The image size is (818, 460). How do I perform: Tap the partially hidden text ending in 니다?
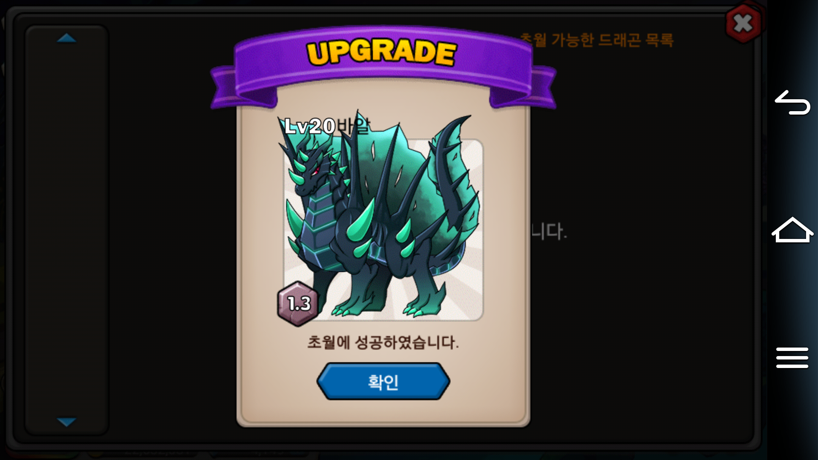click(549, 231)
